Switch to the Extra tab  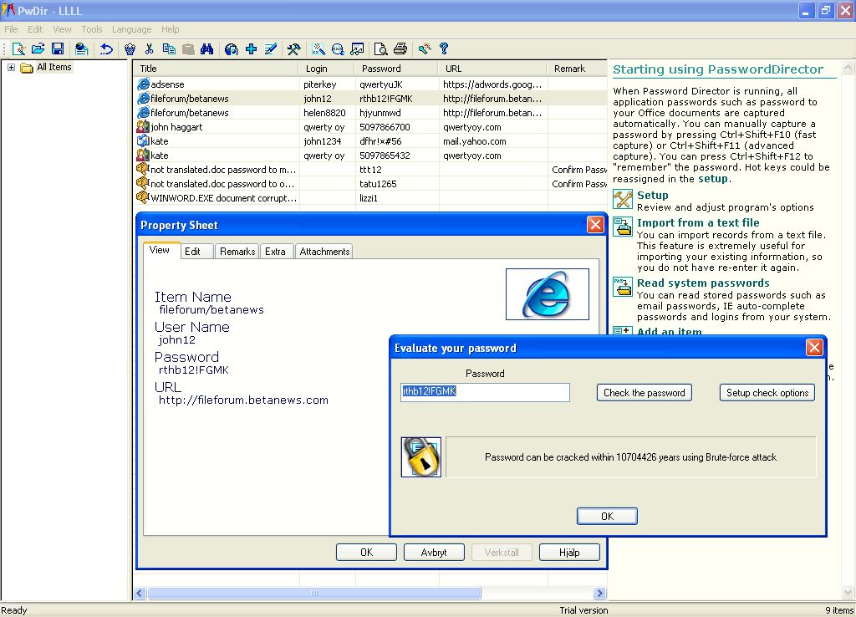point(275,251)
